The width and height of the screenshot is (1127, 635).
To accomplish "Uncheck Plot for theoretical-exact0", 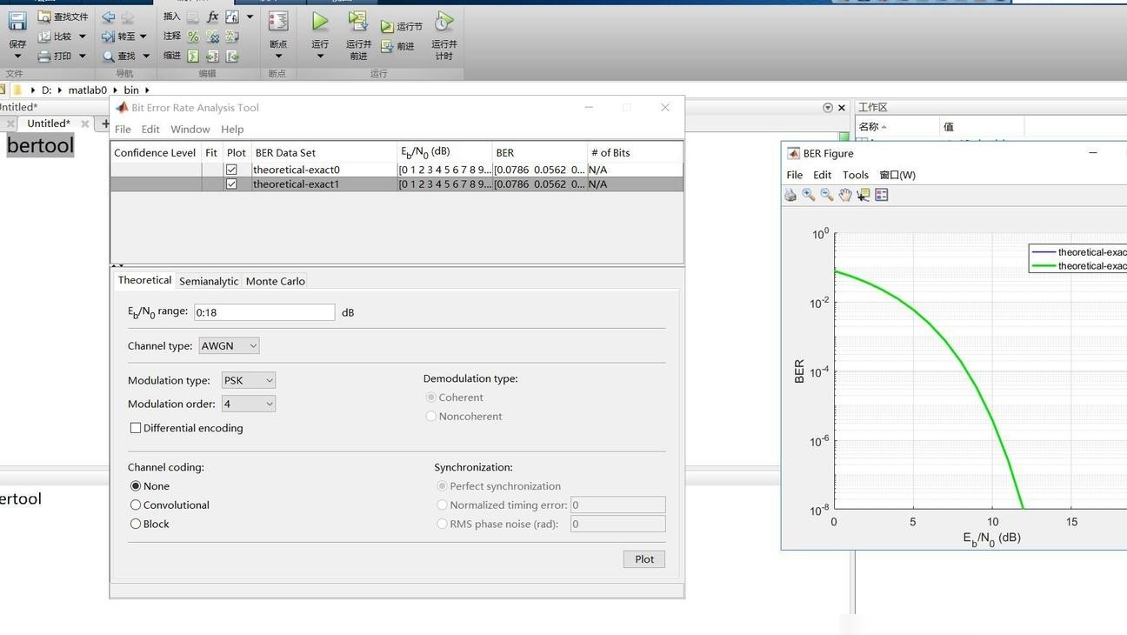I will tap(231, 170).
